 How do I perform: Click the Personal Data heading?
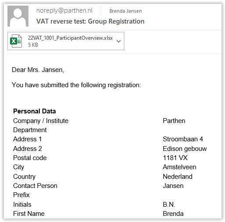point(35,111)
